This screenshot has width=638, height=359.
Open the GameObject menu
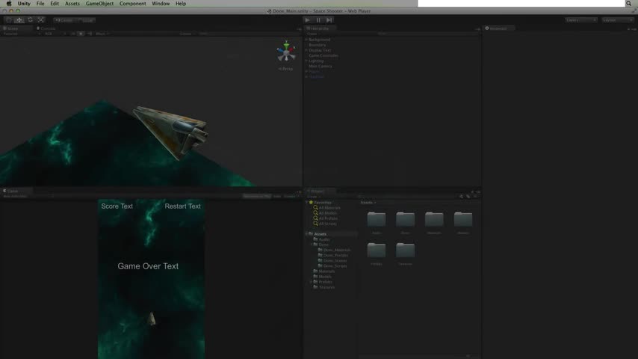tap(99, 3)
